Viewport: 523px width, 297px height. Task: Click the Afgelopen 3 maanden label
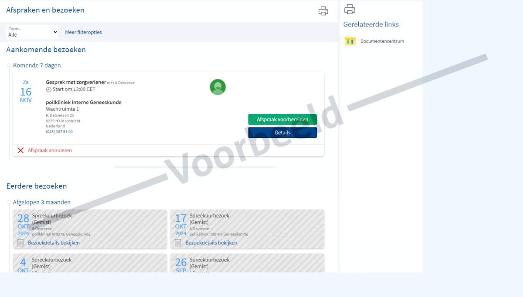[42, 202]
